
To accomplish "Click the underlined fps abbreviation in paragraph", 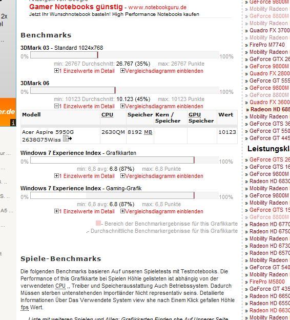I will pos(25,308).
